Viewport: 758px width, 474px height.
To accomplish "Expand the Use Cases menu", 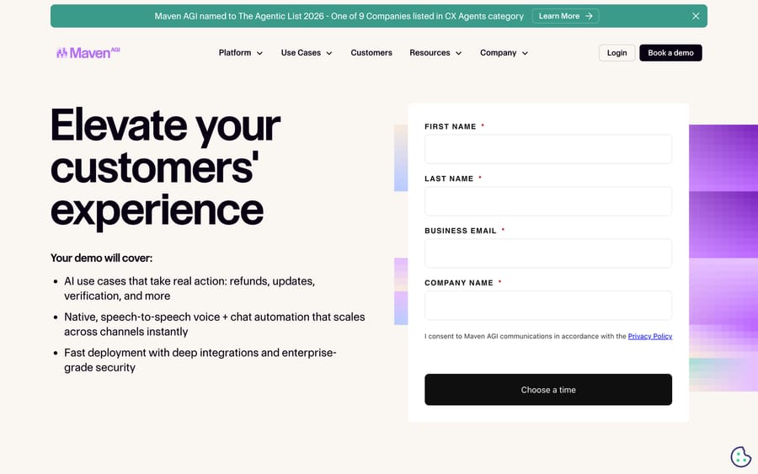I will click(x=307, y=53).
